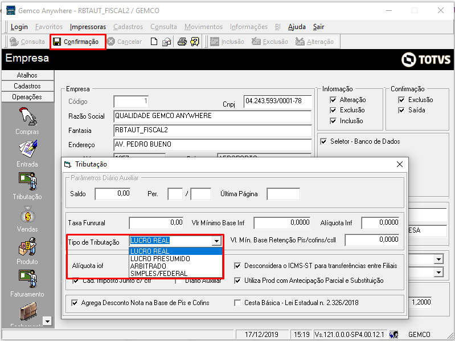Viewport: 455px width, 341px height.
Task: Toggle the Informação Alteração checkbox
Action: (x=333, y=100)
